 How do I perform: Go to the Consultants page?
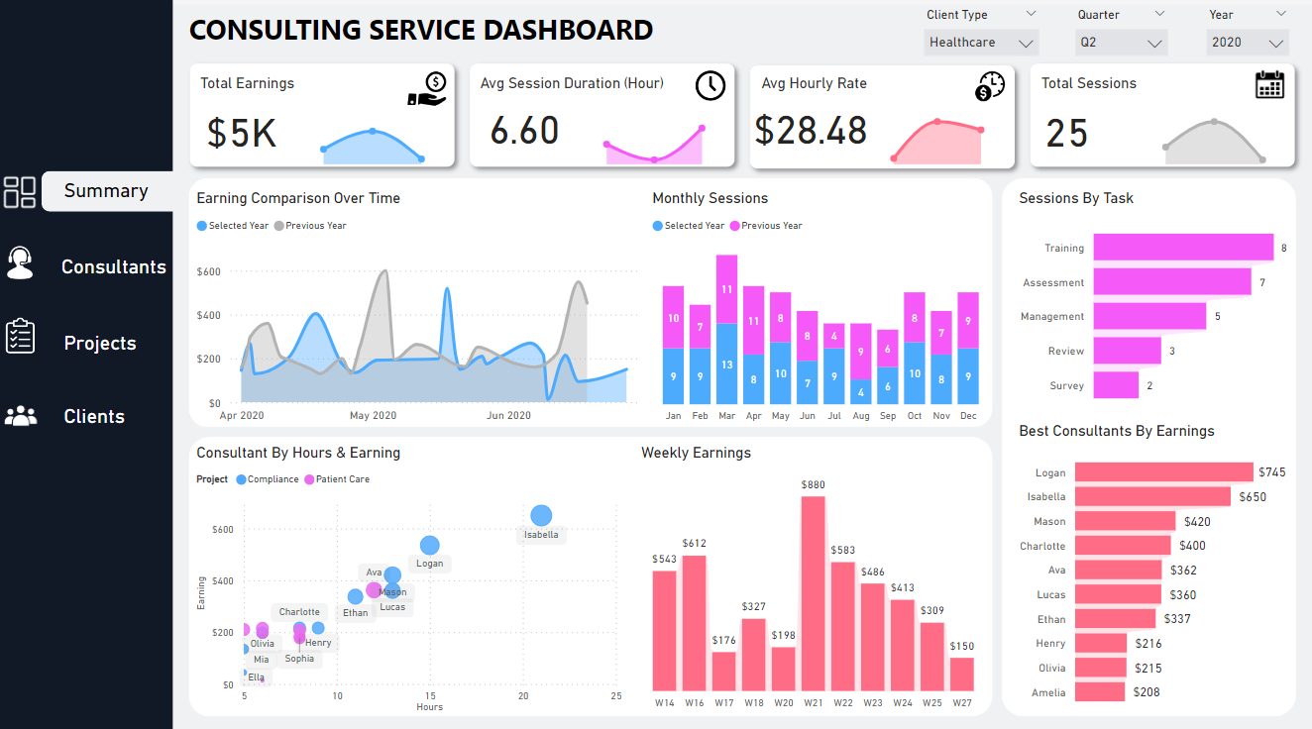pyautogui.click(x=114, y=266)
